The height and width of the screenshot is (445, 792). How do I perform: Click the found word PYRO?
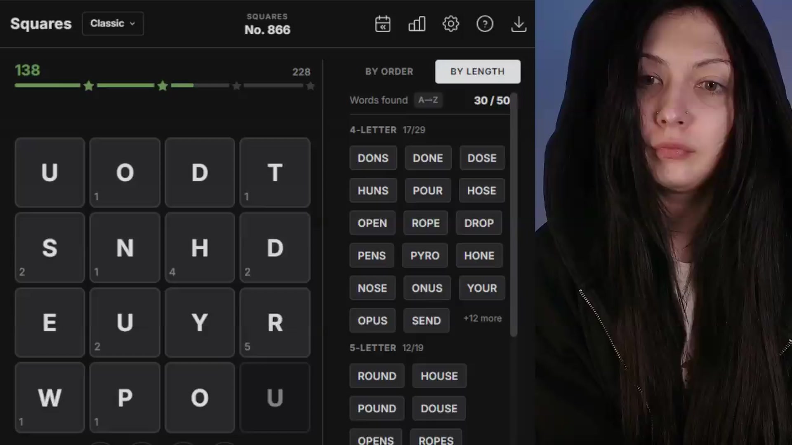[425, 255]
